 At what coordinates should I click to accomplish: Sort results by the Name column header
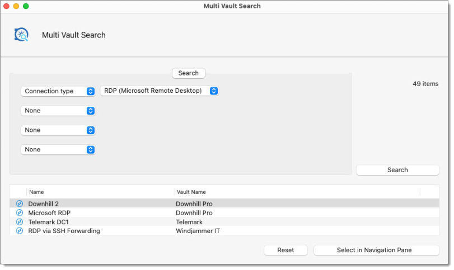coord(100,192)
